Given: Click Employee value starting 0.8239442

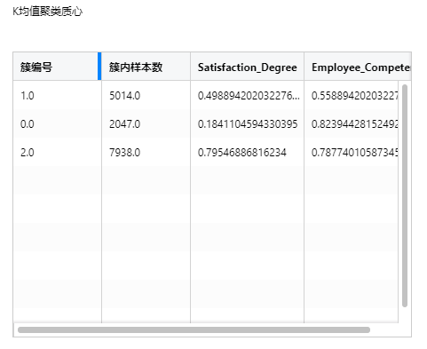Looking at the screenshot, I should (x=352, y=123).
